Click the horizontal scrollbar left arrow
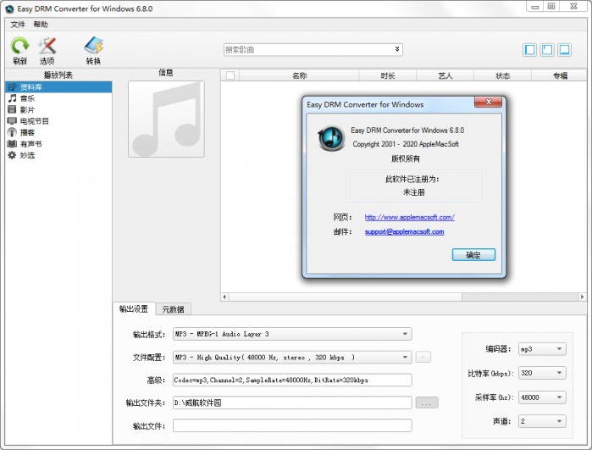Screen dimensions: 592x450 click(x=224, y=297)
